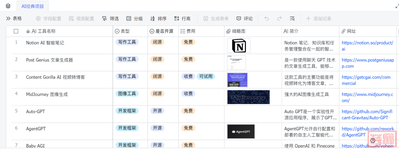The height and width of the screenshot is (149, 399).
Task: Select the MidJourney 图像生成 cell
Action: point(68,97)
